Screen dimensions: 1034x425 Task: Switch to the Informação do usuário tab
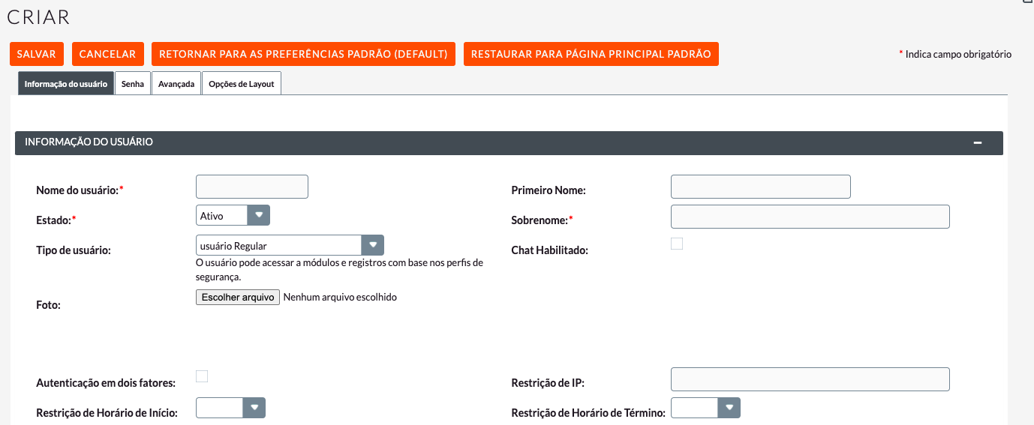(65, 84)
